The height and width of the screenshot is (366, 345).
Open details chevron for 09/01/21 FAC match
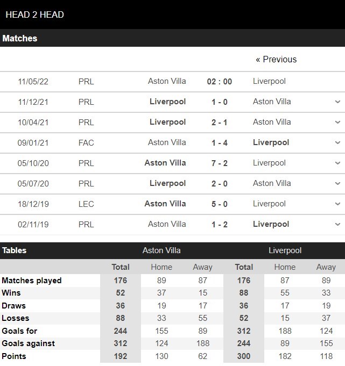point(337,142)
